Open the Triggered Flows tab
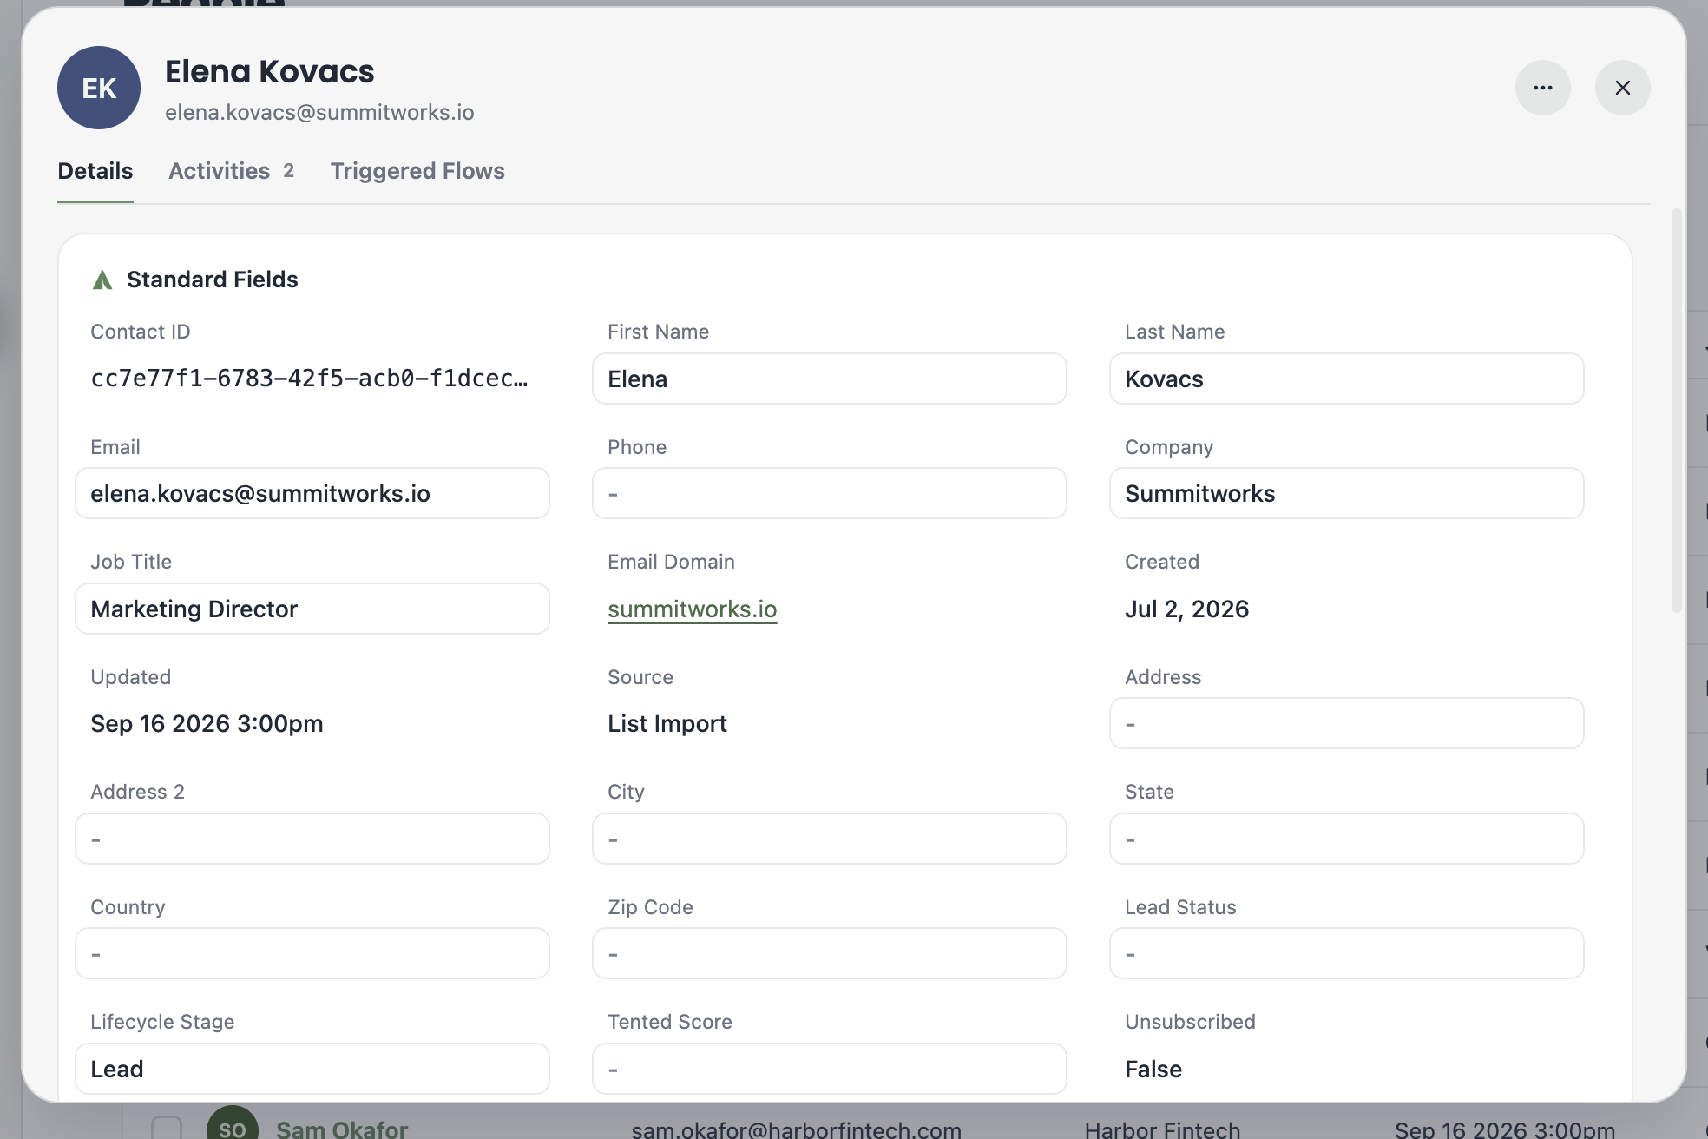Viewport: 1708px width, 1139px height. pos(417,171)
